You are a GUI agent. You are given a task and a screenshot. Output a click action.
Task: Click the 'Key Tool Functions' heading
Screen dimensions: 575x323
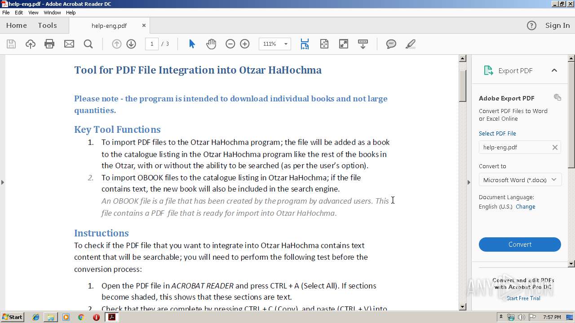click(117, 130)
